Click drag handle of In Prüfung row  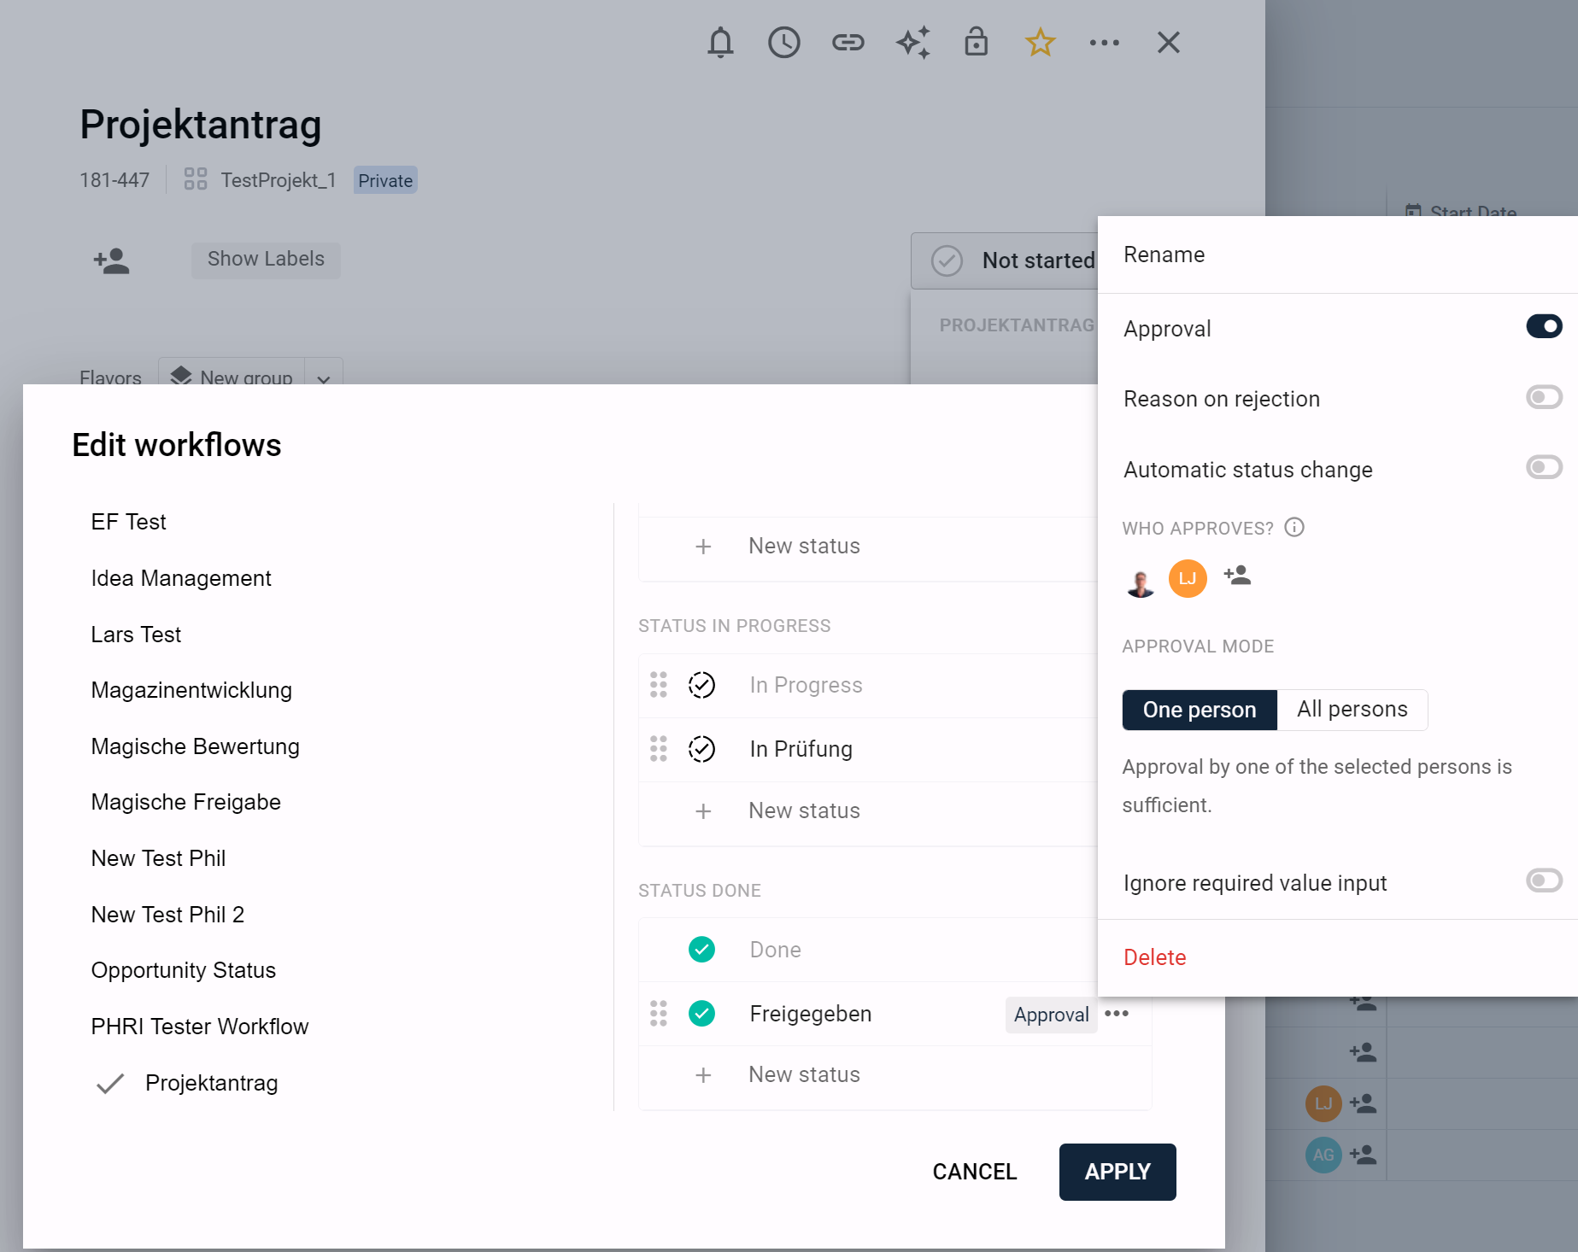point(658,748)
